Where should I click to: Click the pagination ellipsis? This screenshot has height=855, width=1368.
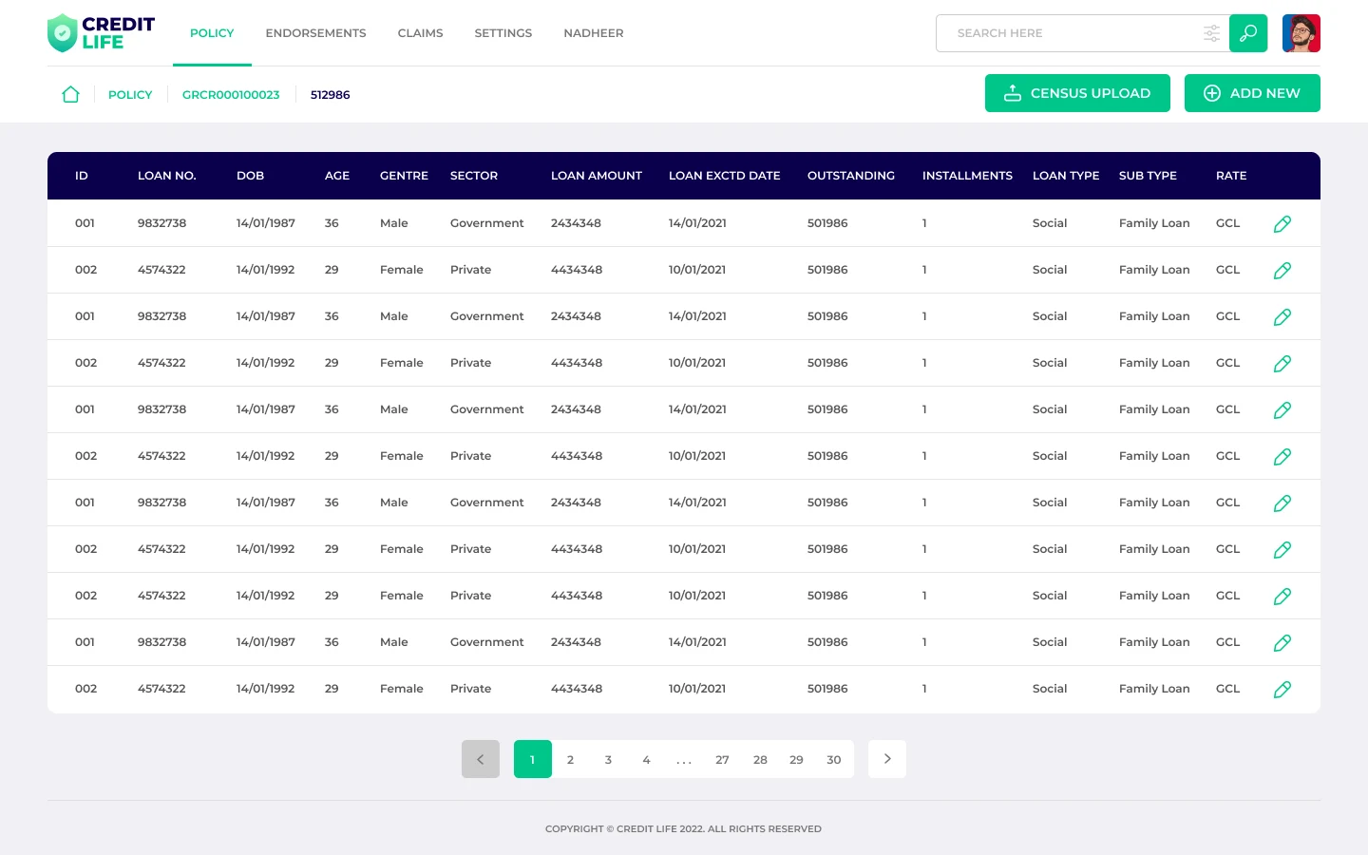pyautogui.click(x=684, y=760)
